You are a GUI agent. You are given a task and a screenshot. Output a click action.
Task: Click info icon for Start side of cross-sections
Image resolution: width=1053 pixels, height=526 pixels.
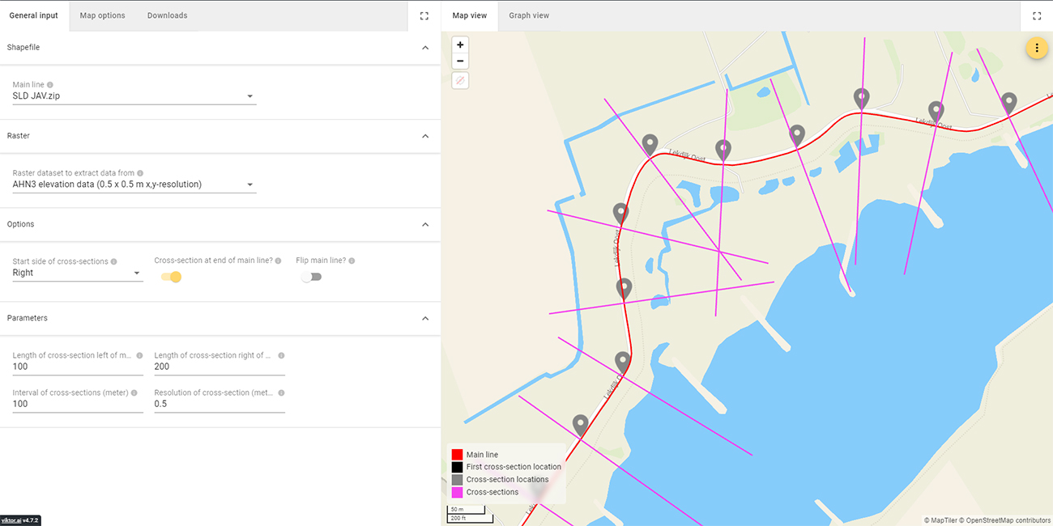(x=113, y=261)
